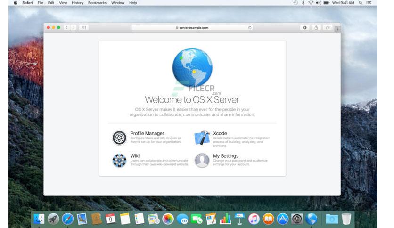Open the Downloads folder in the Dock
Screen dimensions: 394x228
tap(332, 219)
